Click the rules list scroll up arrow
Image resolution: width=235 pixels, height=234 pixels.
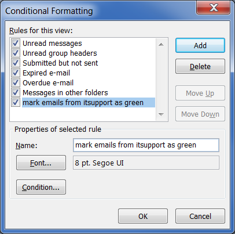click(x=161, y=45)
